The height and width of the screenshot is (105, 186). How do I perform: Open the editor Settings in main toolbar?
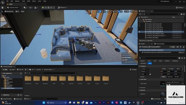pyautogui.click(x=180, y=8)
